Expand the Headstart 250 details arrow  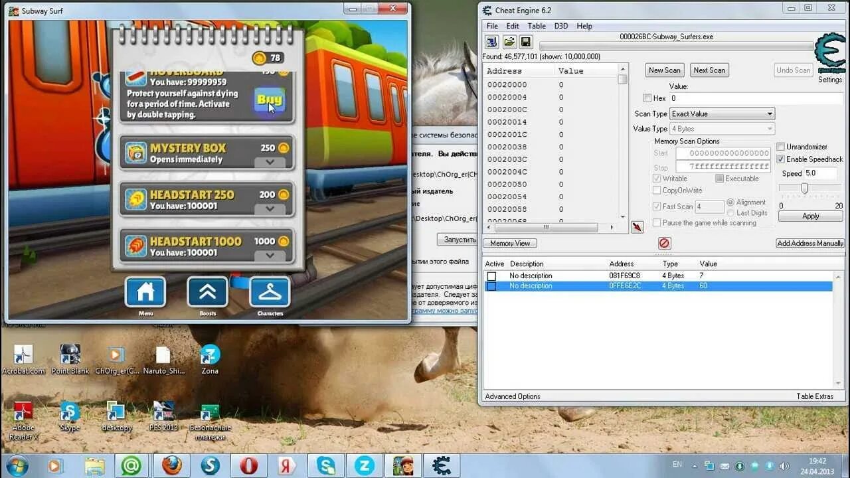[270, 208]
